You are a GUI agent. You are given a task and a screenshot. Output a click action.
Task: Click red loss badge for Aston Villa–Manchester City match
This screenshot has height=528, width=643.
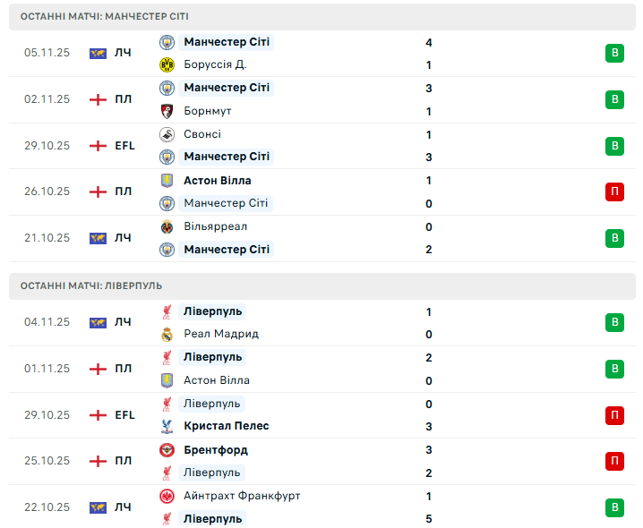click(x=614, y=192)
